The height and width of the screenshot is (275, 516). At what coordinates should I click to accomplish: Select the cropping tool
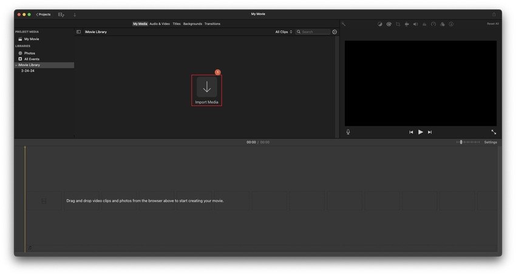pyautogui.click(x=398, y=24)
